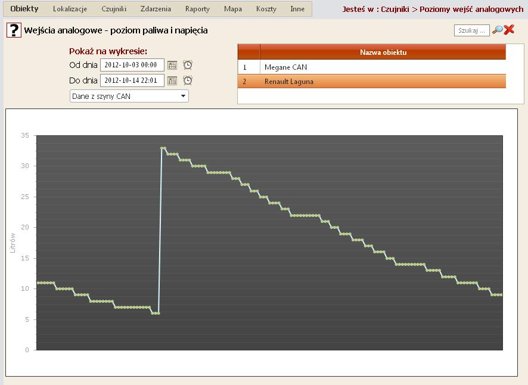This screenshot has width=528, height=385.
Task: Click the chart low point near 6 litres
Action: click(155, 313)
